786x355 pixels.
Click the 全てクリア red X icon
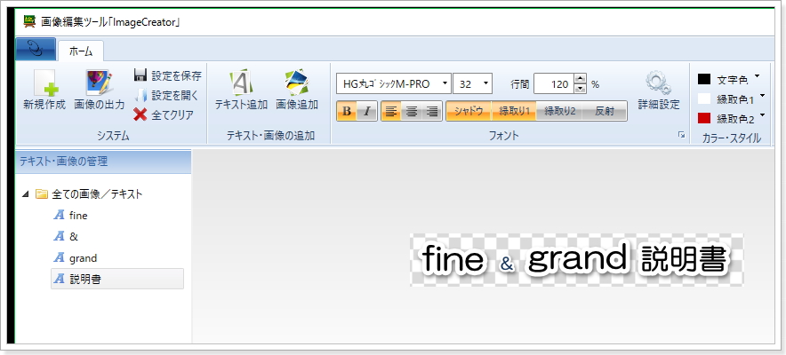pos(140,114)
